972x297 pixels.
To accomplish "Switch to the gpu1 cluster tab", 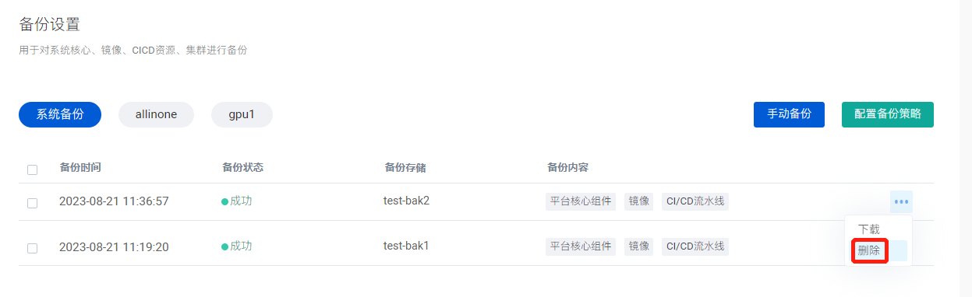I will pos(242,114).
